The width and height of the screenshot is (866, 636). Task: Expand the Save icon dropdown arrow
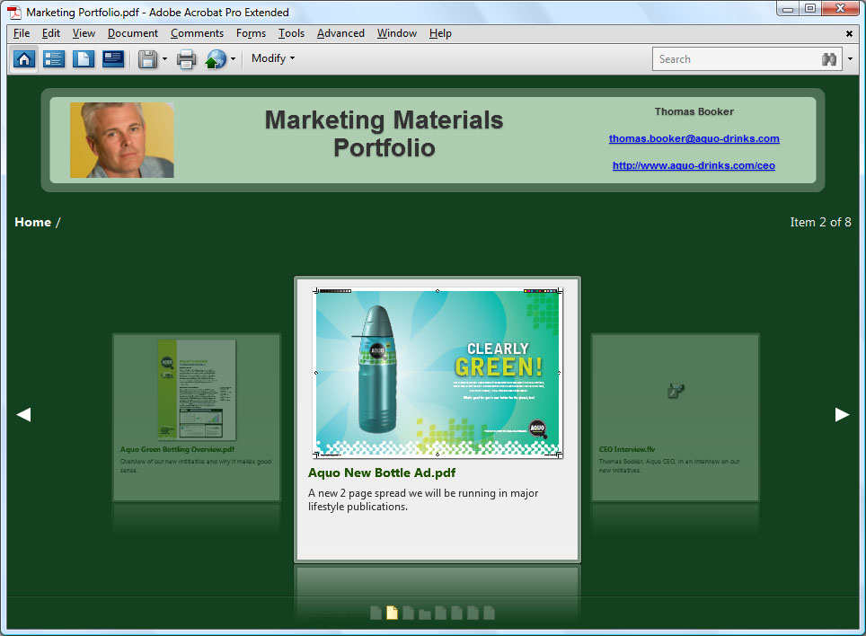164,59
